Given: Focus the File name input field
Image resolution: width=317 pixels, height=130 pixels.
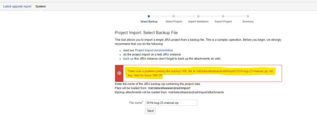Looking at the screenshot, I should [x=171, y=103].
